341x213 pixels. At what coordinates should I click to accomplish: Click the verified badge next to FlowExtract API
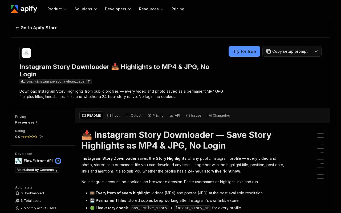(x=58, y=161)
